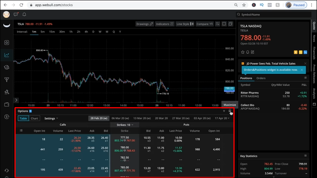Select the 1m chart interval
This screenshot has height=178, width=317.
(34, 32)
